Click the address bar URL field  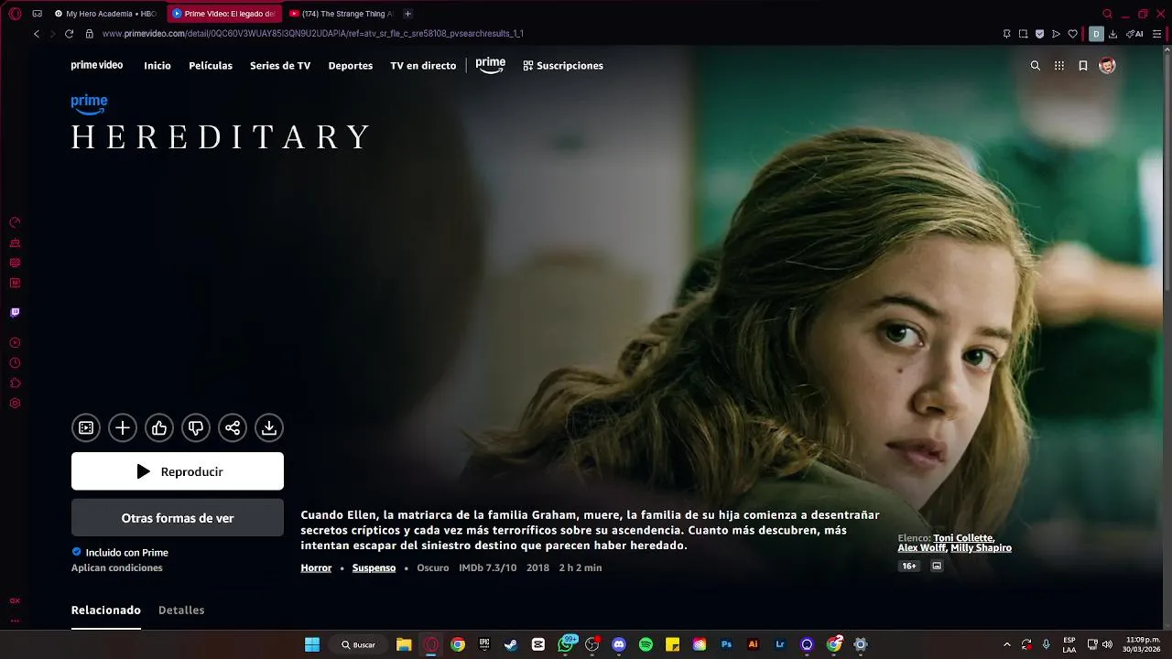pos(540,34)
